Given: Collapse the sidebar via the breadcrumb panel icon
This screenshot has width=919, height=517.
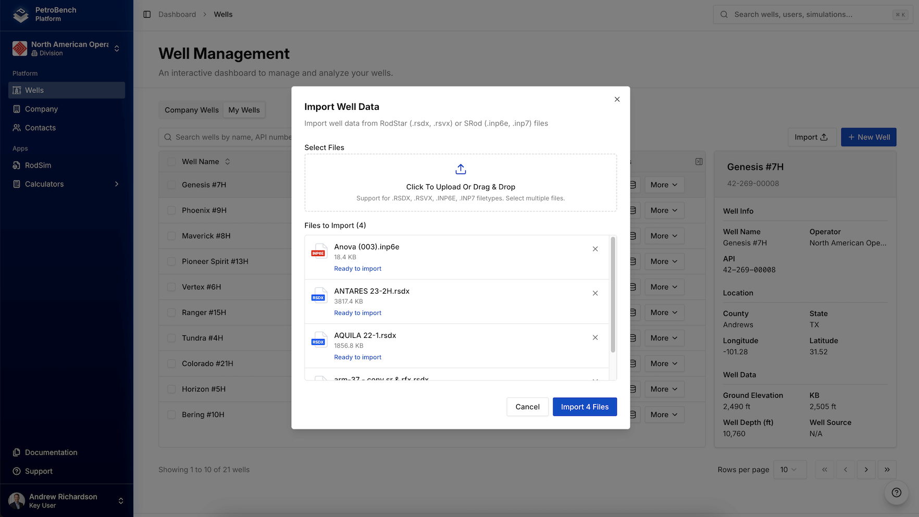Looking at the screenshot, I should [x=146, y=15].
